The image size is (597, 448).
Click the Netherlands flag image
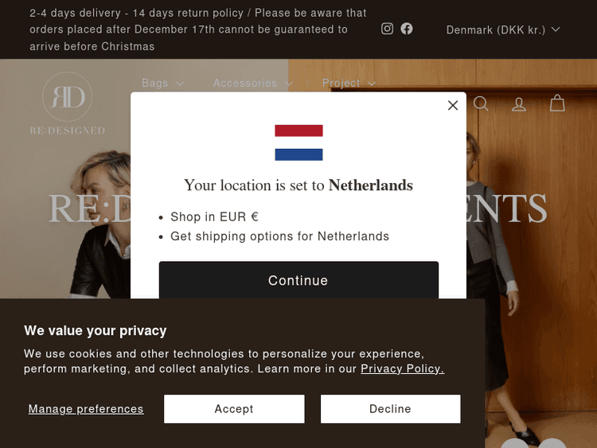coord(298,142)
